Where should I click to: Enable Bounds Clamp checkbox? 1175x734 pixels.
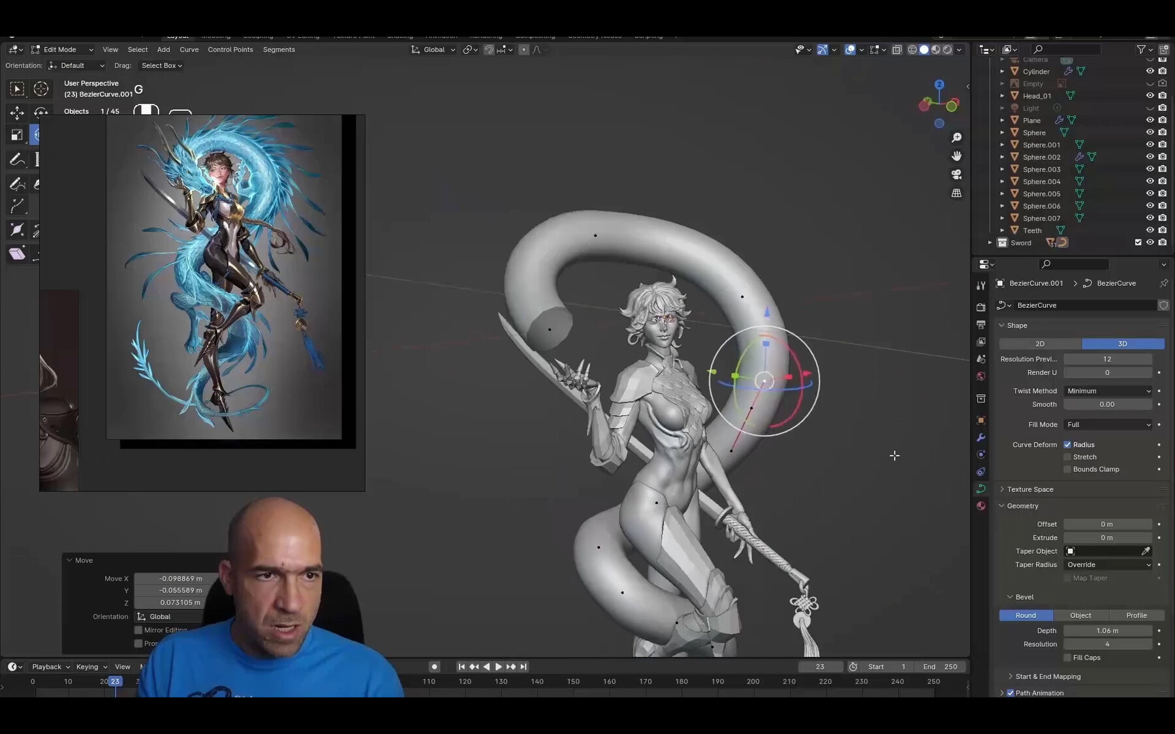tap(1067, 470)
